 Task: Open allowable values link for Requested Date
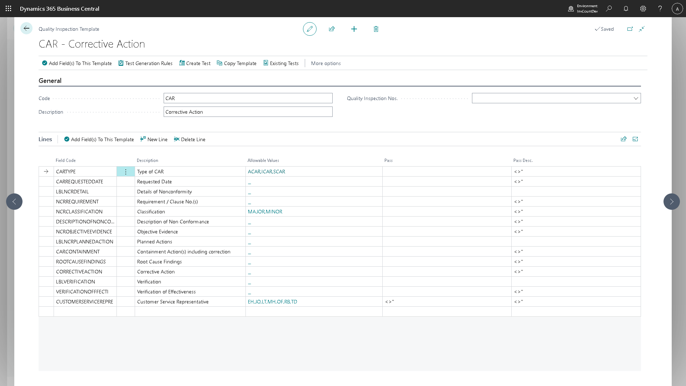[x=249, y=182]
